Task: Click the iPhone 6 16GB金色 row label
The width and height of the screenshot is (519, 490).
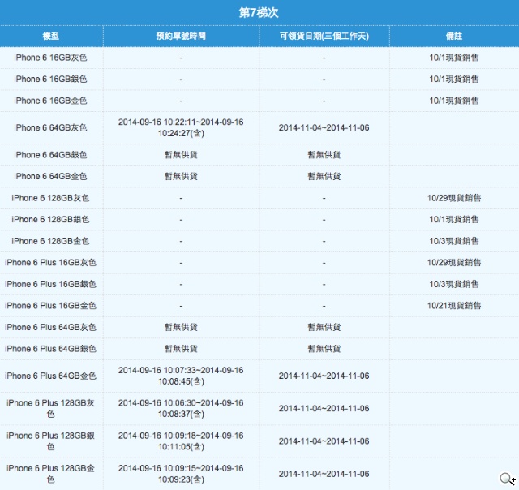Action: pyautogui.click(x=50, y=101)
